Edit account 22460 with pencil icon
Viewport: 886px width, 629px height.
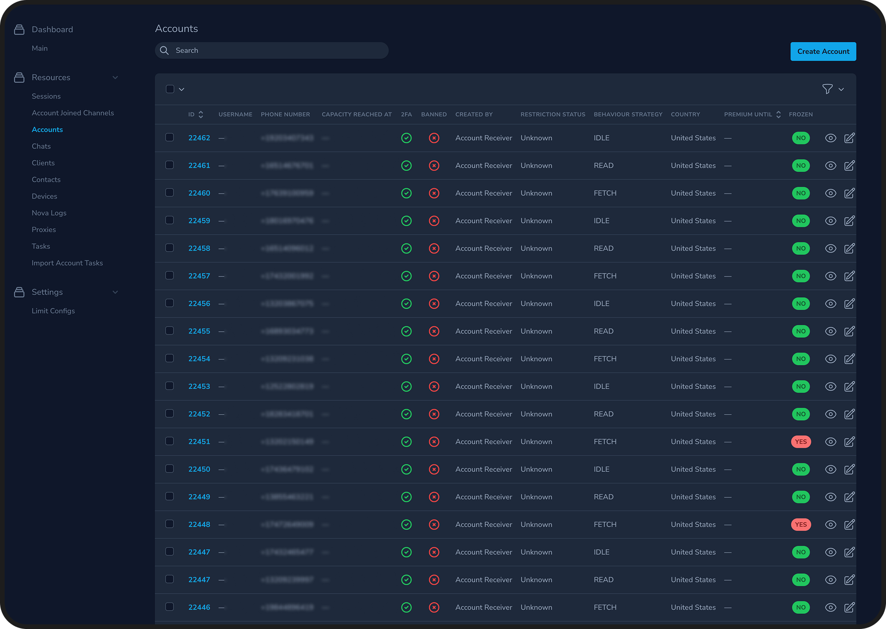(x=850, y=193)
